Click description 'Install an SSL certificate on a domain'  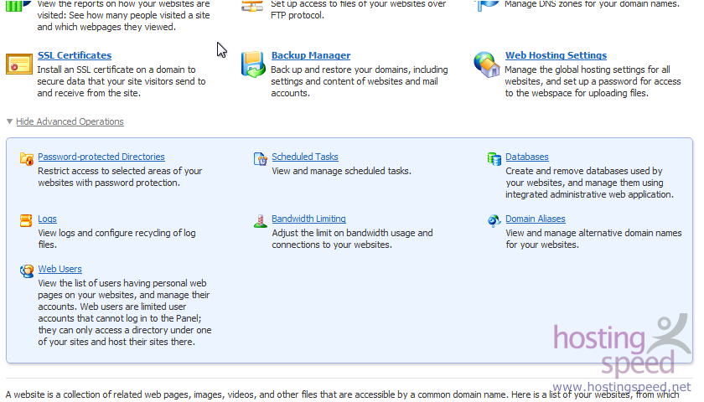pyautogui.click(x=122, y=81)
